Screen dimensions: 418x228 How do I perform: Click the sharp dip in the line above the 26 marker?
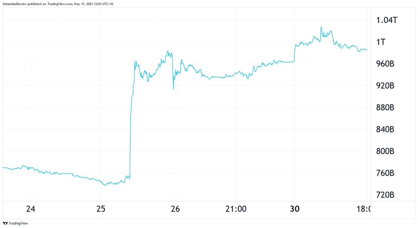click(173, 89)
